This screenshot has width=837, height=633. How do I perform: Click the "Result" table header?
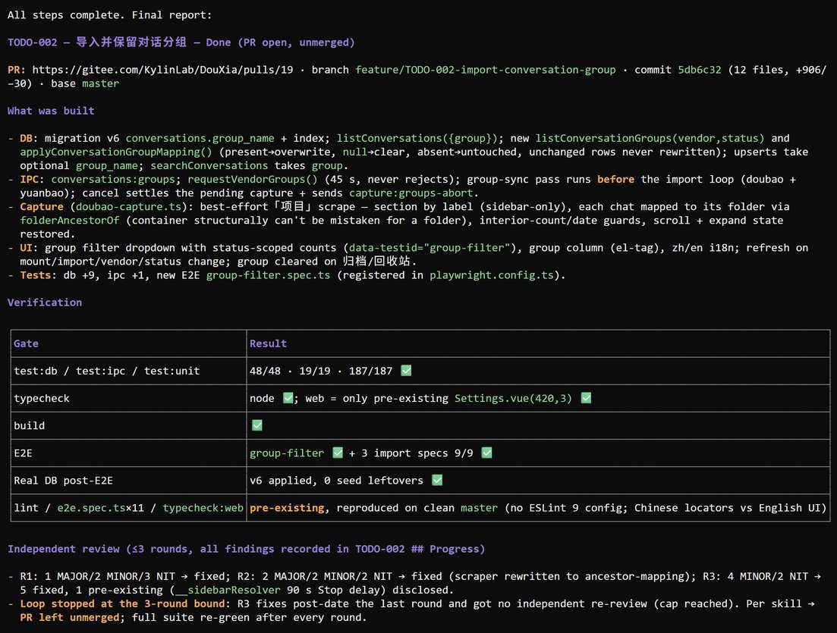268,343
